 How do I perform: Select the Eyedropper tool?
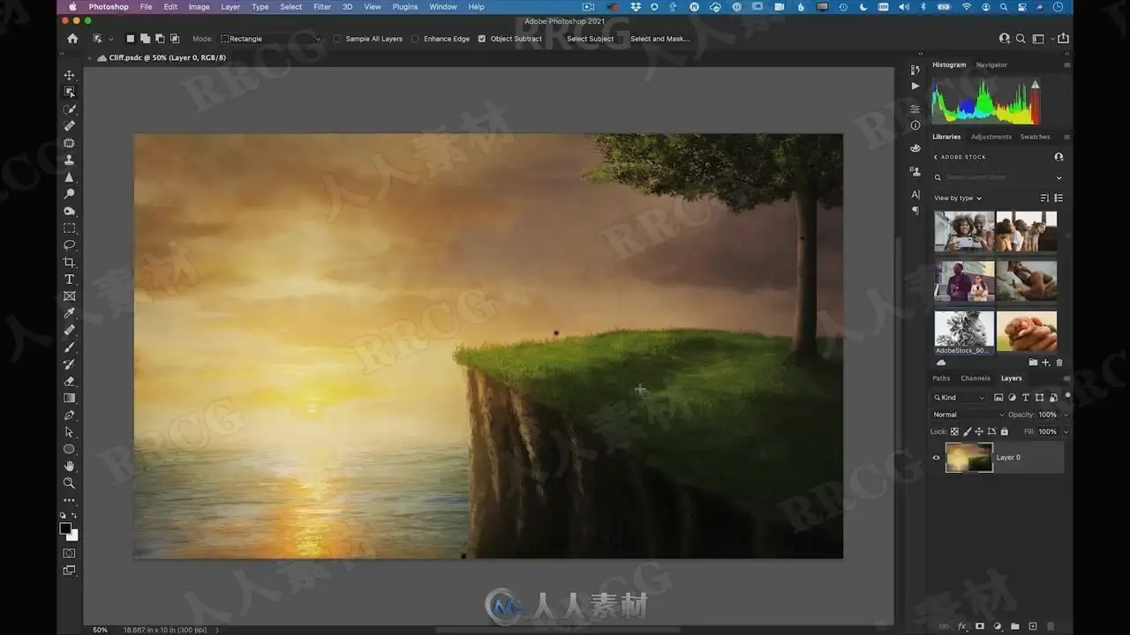click(x=70, y=313)
